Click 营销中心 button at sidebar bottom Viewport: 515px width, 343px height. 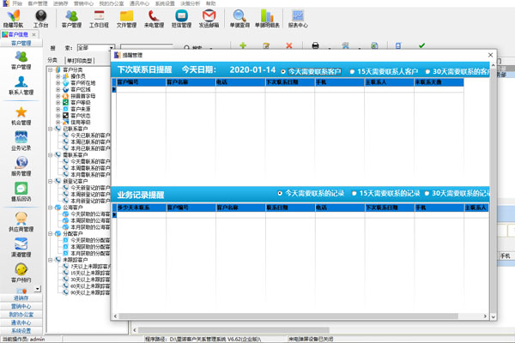(x=21, y=306)
